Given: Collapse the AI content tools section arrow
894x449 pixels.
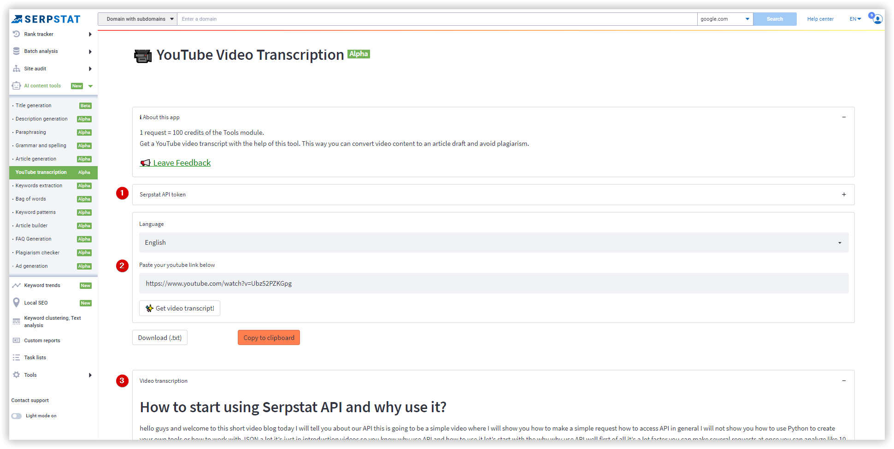Looking at the screenshot, I should click(90, 86).
